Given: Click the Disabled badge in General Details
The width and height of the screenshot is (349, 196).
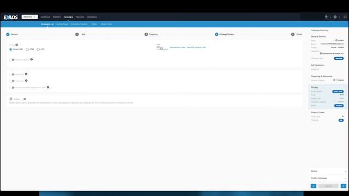Looking at the screenshot, I should (339, 58).
